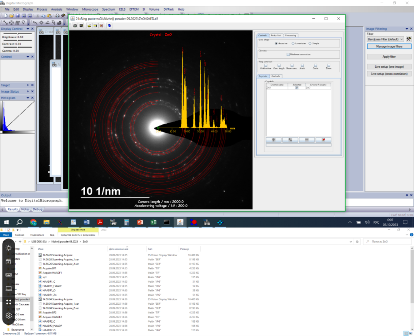
Task: Click the Manage image filters button
Action: [x=389, y=47]
